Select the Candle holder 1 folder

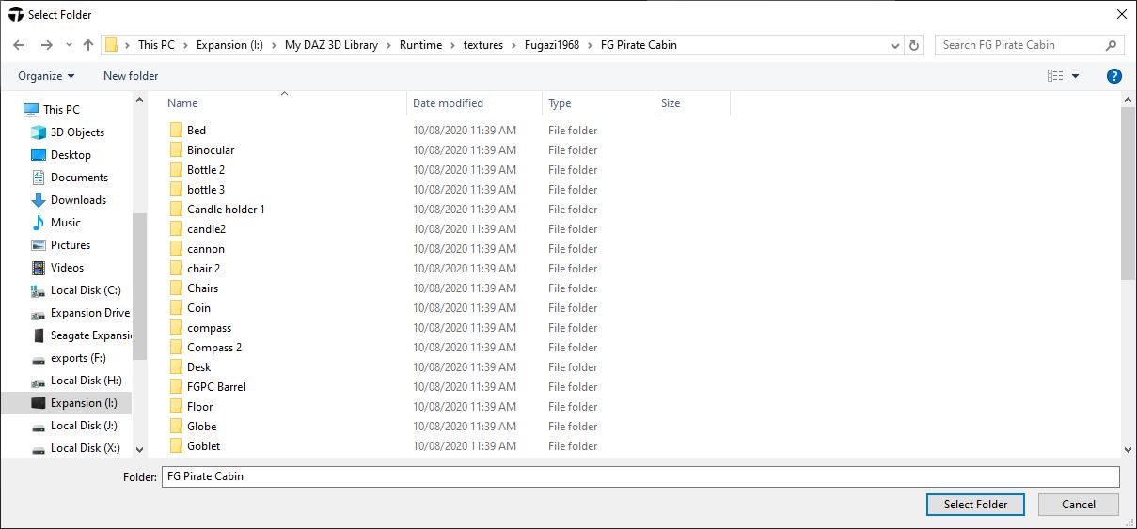click(226, 210)
